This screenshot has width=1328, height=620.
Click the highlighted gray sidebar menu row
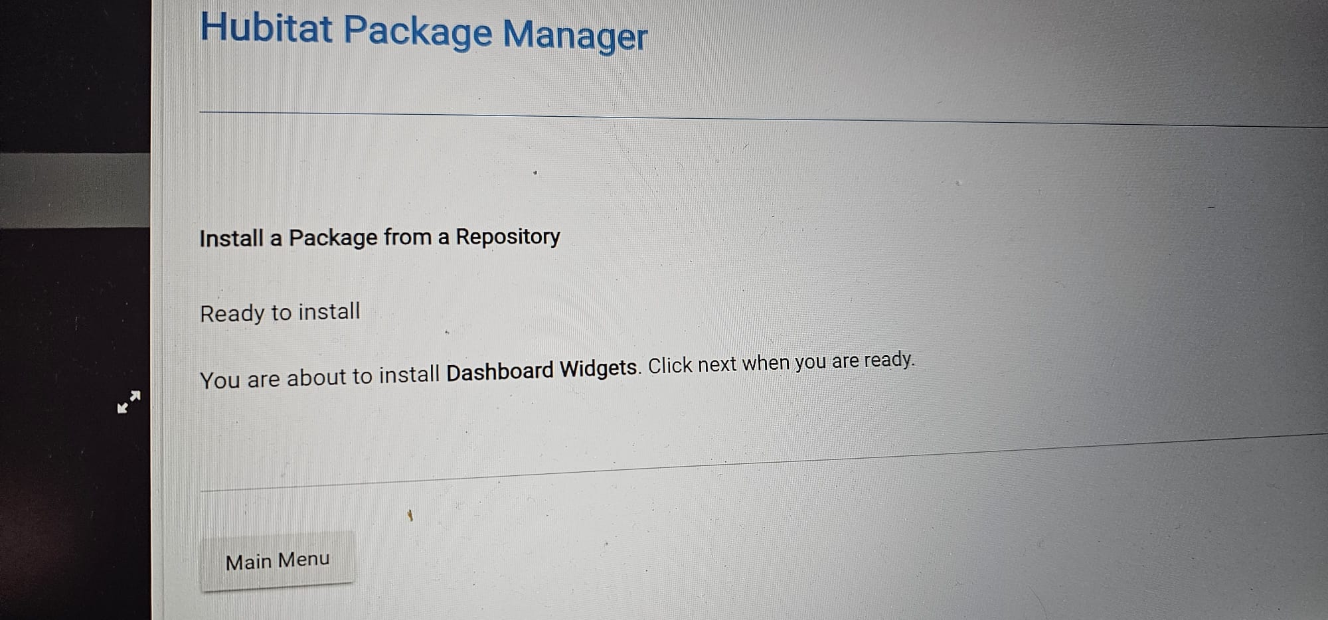[75, 191]
